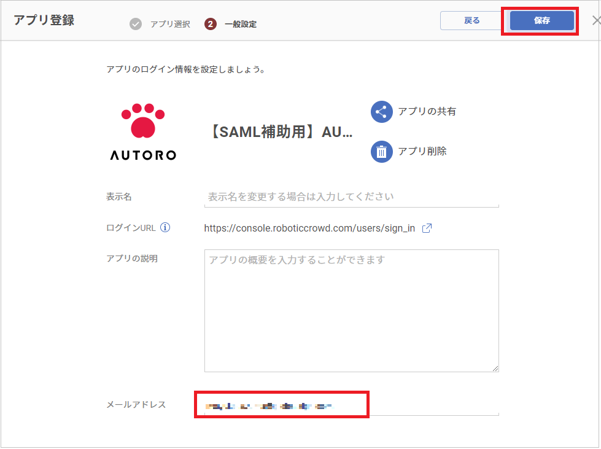Click the アプリ削除 text label
The width and height of the screenshot is (601, 449).
pyautogui.click(x=422, y=152)
